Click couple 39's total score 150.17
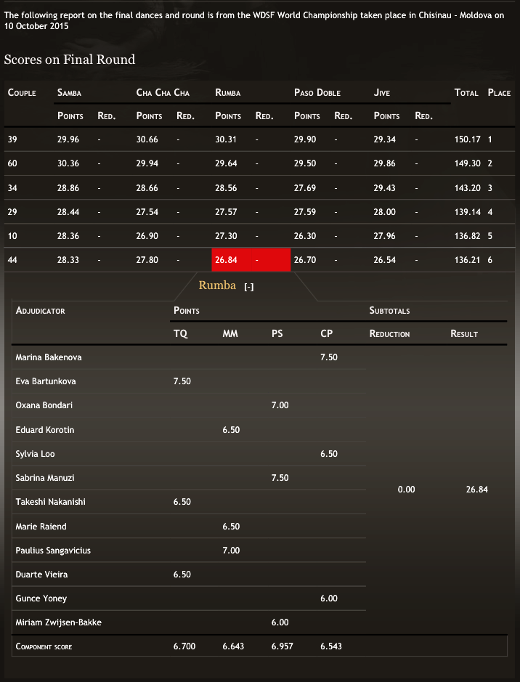Image resolution: width=520 pixels, height=682 pixels. (x=467, y=139)
